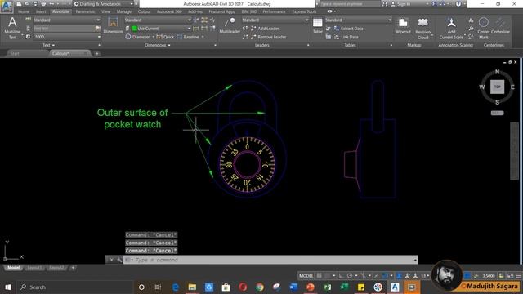Screen dimensions: 523x294
Task: Choose the Center Mark tool
Action: pyautogui.click(x=483, y=28)
